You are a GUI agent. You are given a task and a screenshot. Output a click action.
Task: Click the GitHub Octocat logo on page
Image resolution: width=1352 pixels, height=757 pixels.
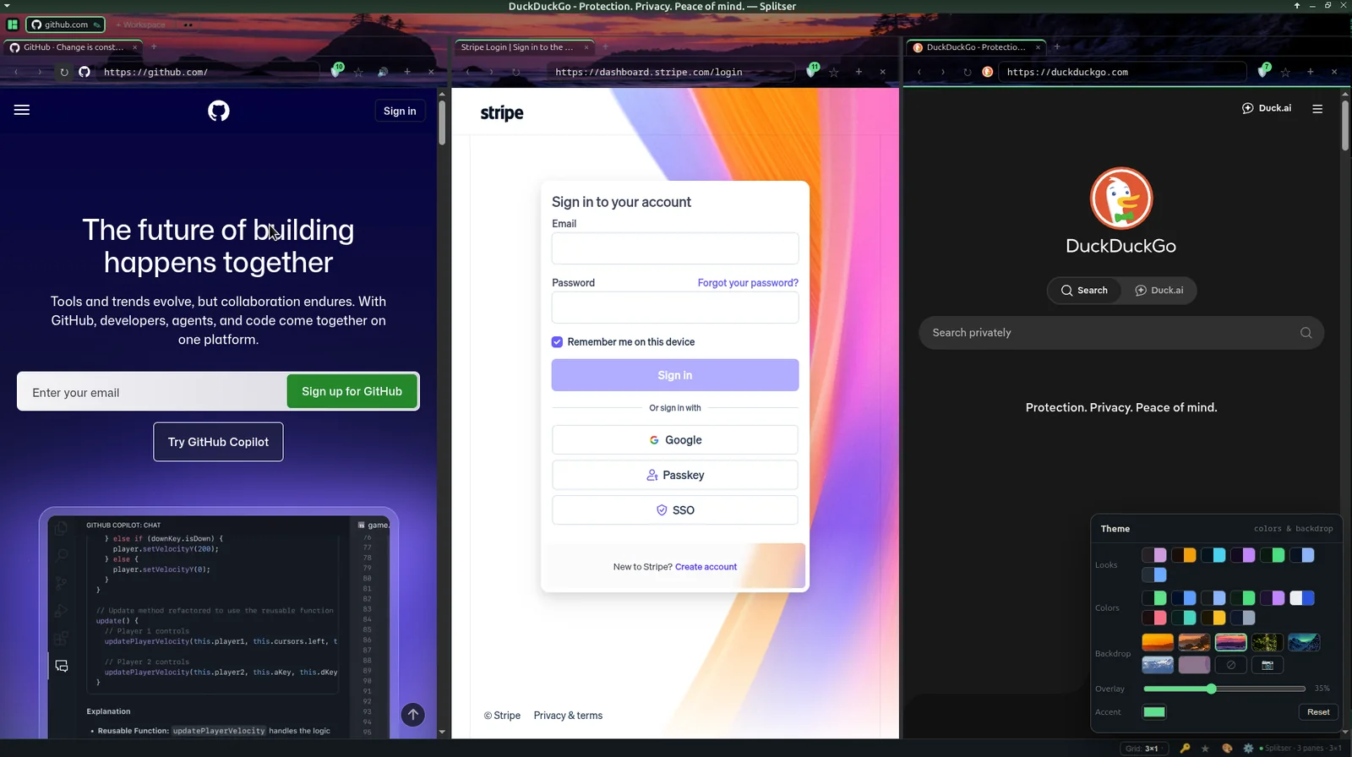click(x=219, y=111)
